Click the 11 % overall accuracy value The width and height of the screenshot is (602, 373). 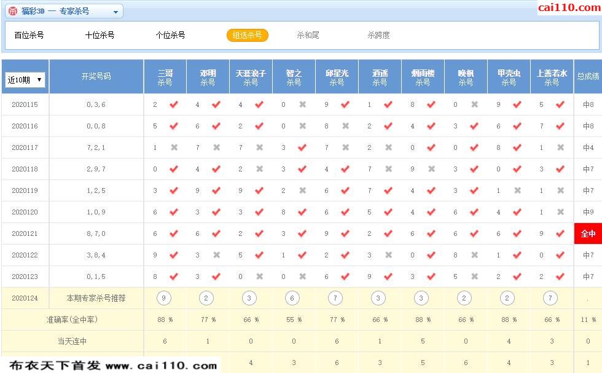click(x=588, y=320)
